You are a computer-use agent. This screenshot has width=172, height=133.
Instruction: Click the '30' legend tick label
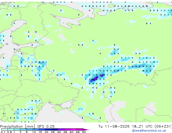59,132
